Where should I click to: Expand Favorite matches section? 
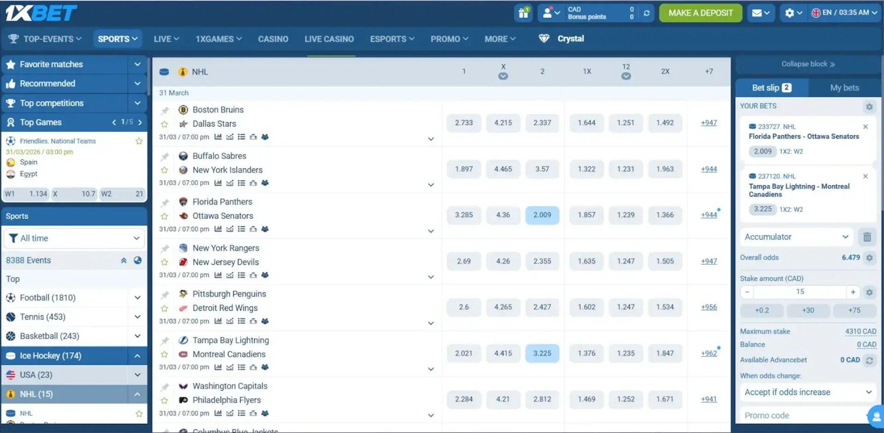point(137,64)
